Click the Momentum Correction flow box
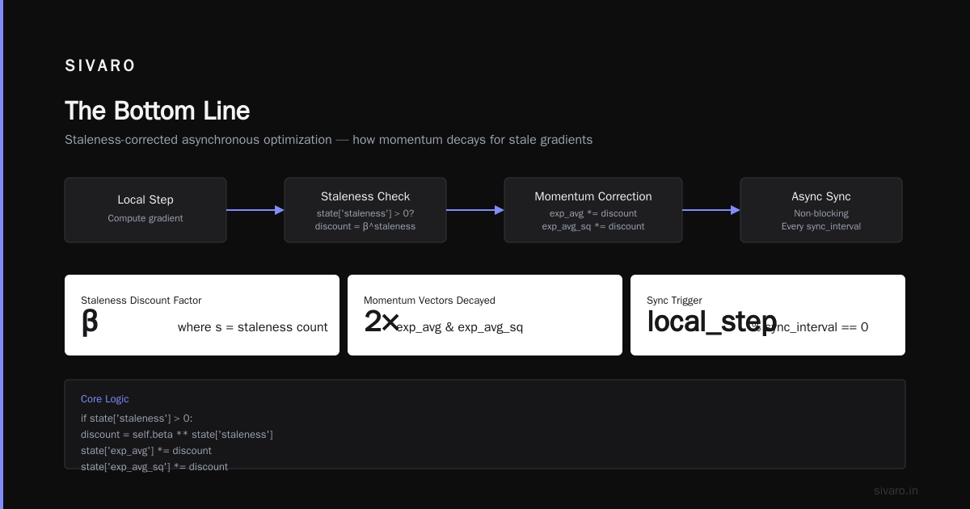The width and height of the screenshot is (970, 509). pyautogui.click(x=593, y=210)
